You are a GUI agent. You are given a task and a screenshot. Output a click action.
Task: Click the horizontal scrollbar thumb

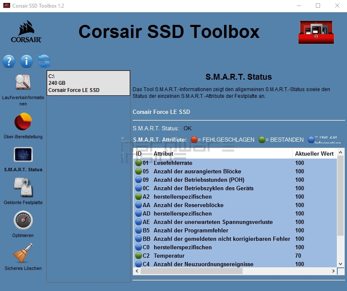pos(192,271)
